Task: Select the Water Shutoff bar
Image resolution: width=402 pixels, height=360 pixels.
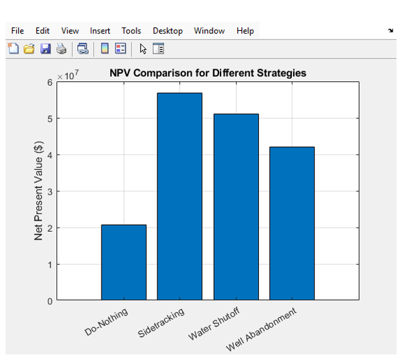Action: [x=236, y=207]
